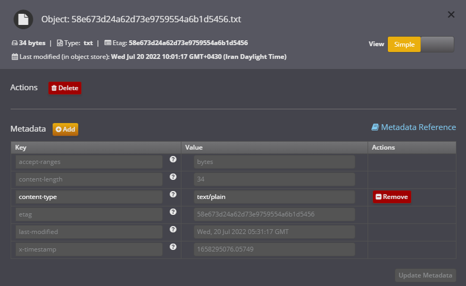
Task: Click the Actions section label near Delete
Action: pyautogui.click(x=24, y=88)
